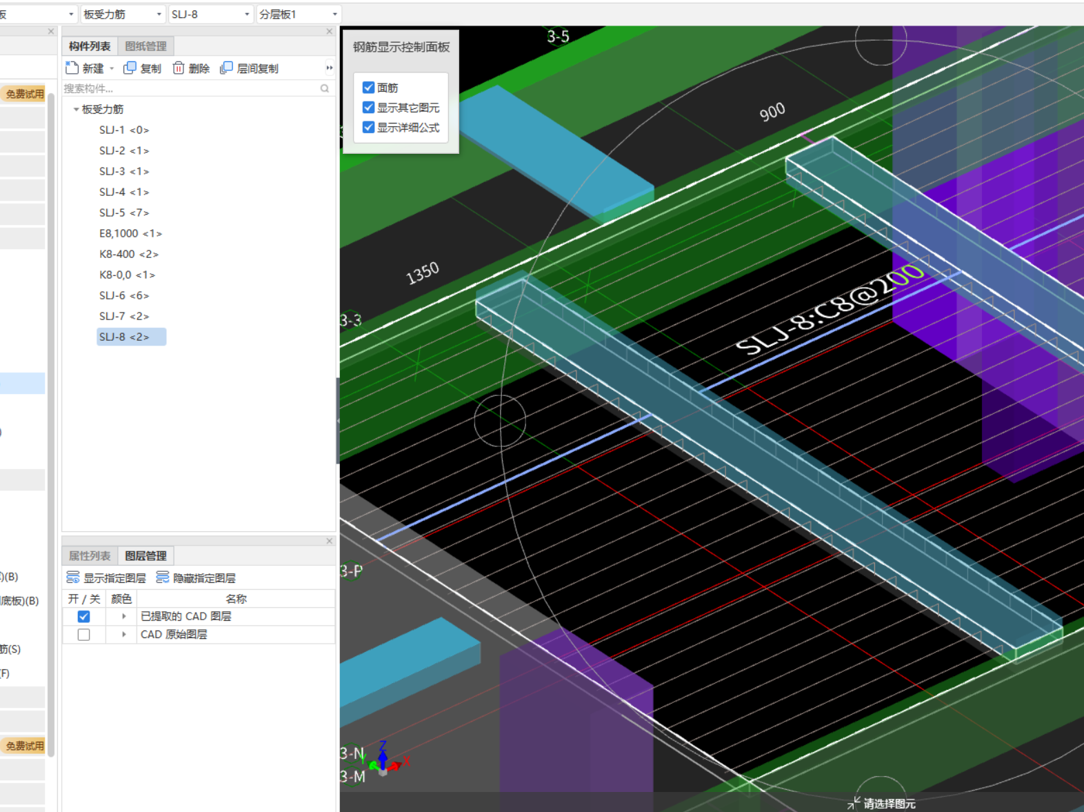Click the 1350 dimension text in viewport
1084x812 pixels.
tap(423, 273)
